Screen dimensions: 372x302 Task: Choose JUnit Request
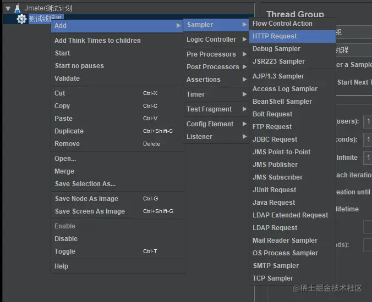click(x=292, y=190)
